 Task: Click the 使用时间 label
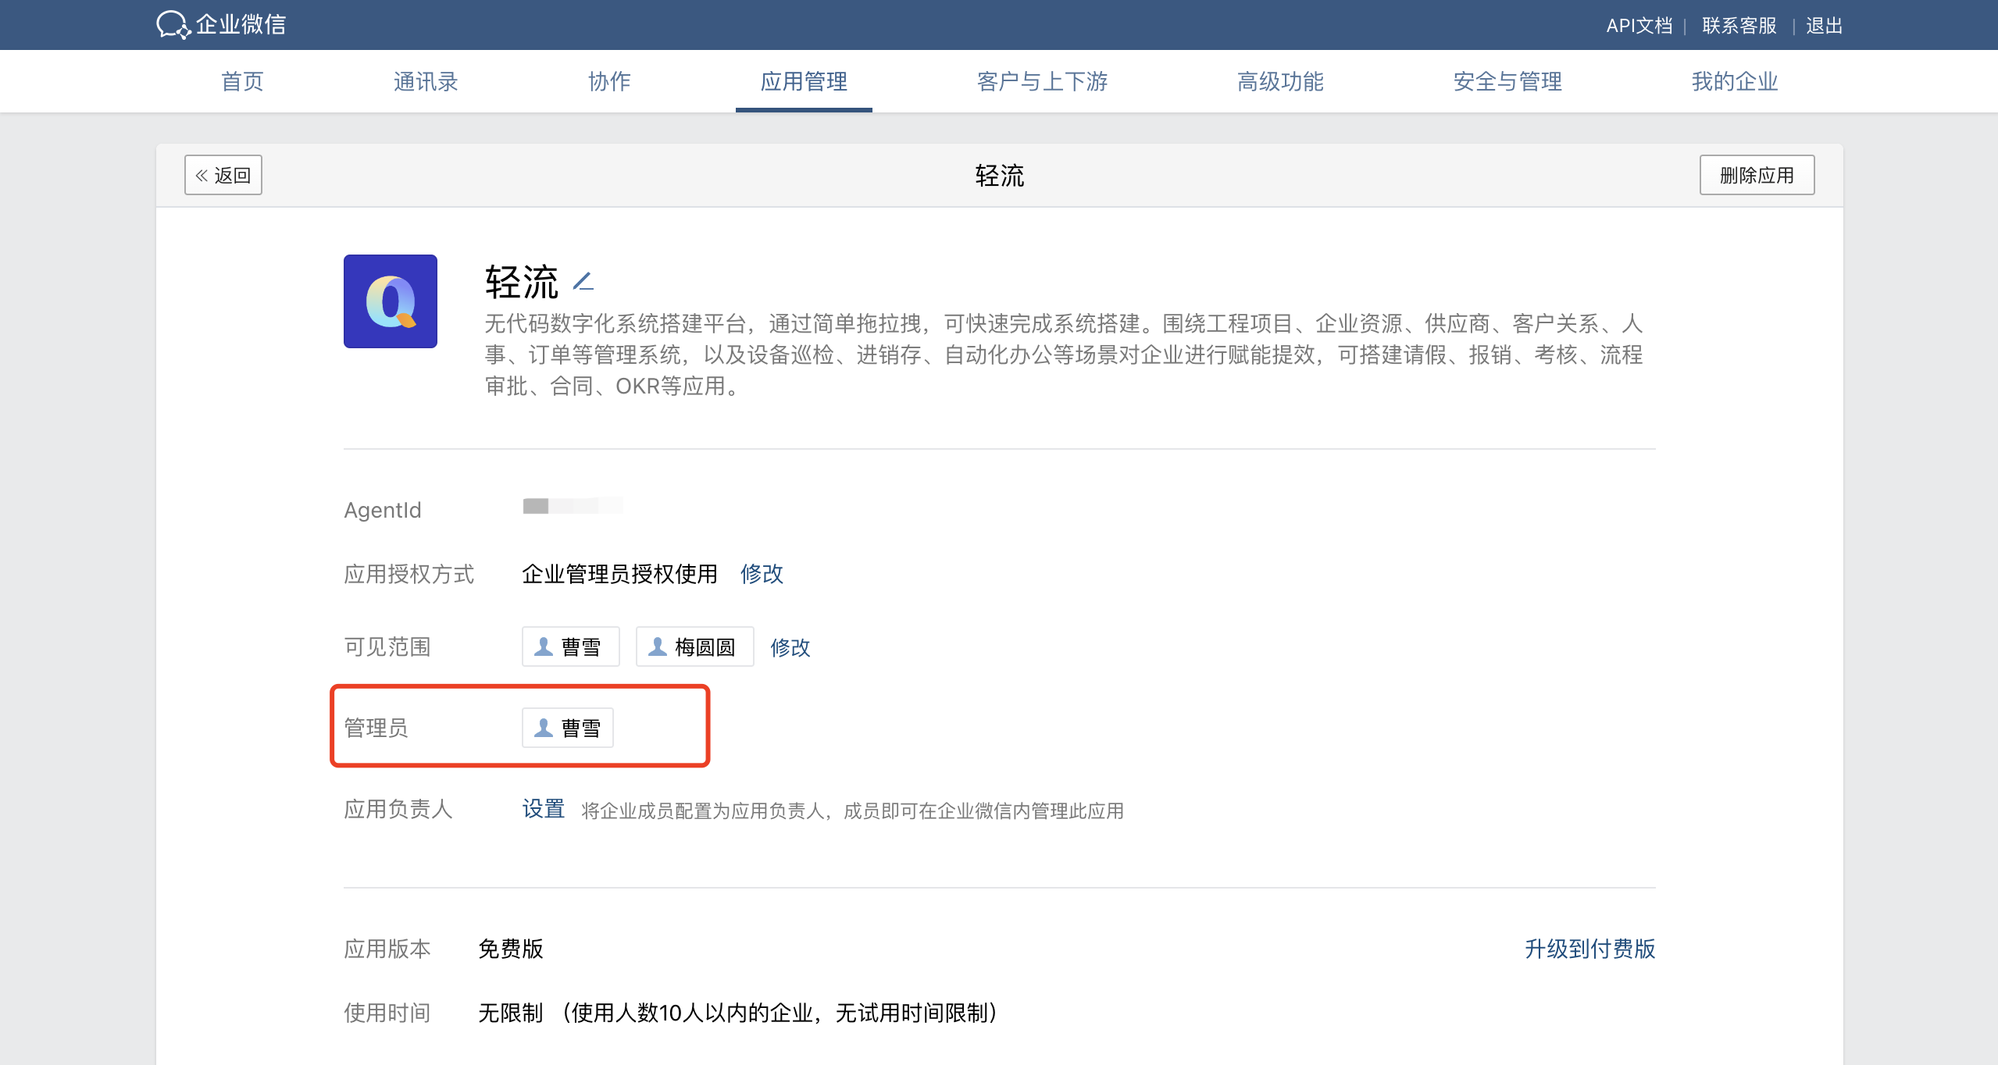pyautogui.click(x=387, y=1013)
